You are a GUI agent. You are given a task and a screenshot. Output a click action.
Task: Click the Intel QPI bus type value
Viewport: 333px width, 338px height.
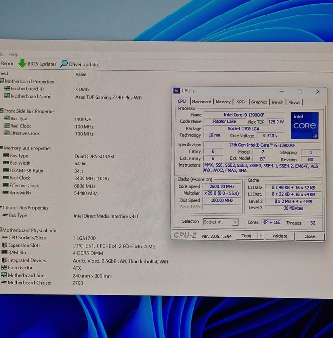pos(83,119)
